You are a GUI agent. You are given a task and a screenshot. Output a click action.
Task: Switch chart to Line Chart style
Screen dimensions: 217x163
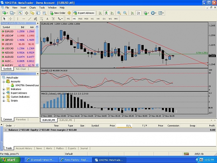112,13
